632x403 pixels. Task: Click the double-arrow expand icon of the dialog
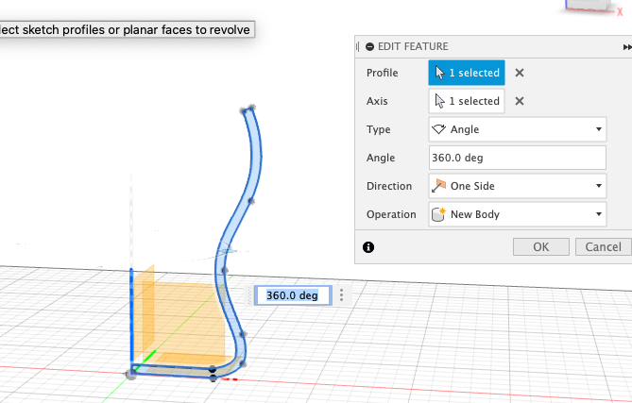pyautogui.click(x=627, y=47)
